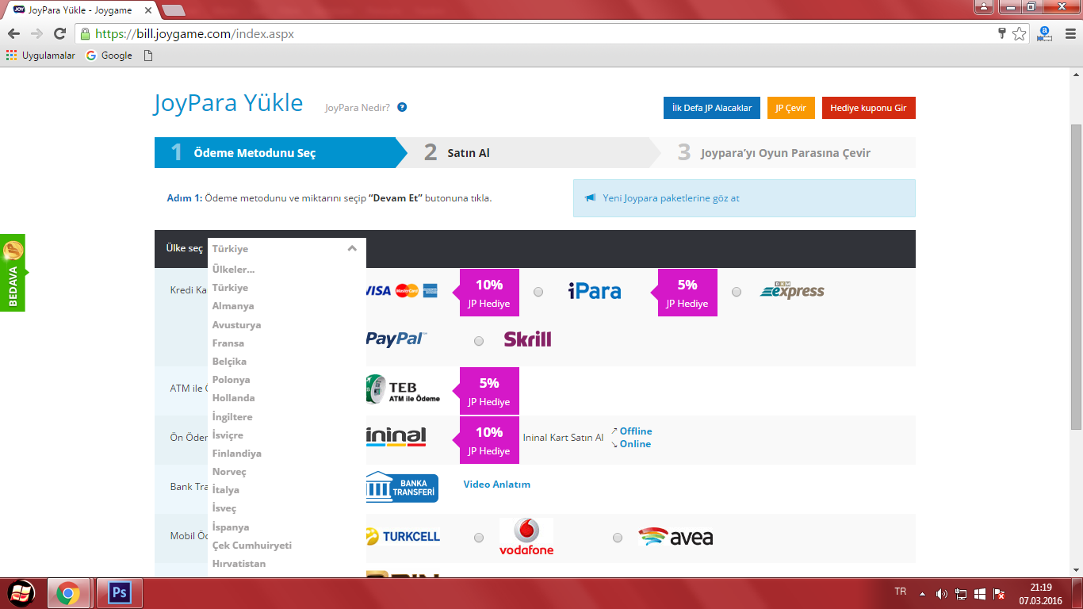The image size is (1083, 609).
Task: Pick Norveç in the country list
Action: [229, 472]
